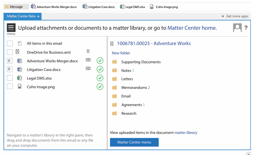The image size is (253, 155).
Task: Open the hamburger menu icon
Action: click(11, 27)
